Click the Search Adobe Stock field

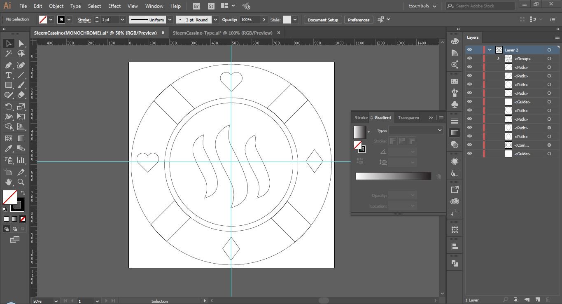click(x=480, y=6)
